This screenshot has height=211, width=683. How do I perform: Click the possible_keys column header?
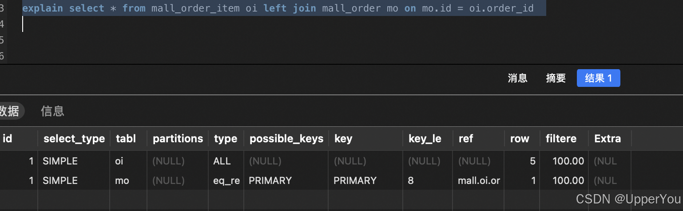pyautogui.click(x=286, y=139)
